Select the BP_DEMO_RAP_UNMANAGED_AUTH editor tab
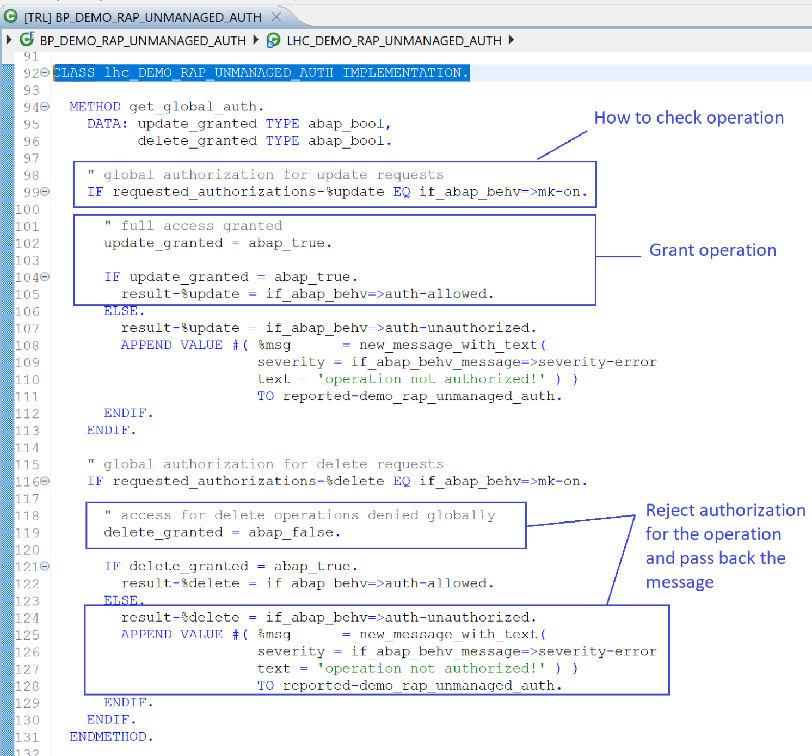Screen dimensions: 812x756 tap(143, 17)
